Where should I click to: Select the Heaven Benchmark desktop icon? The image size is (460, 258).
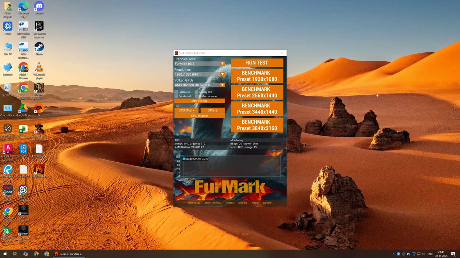coord(39,91)
